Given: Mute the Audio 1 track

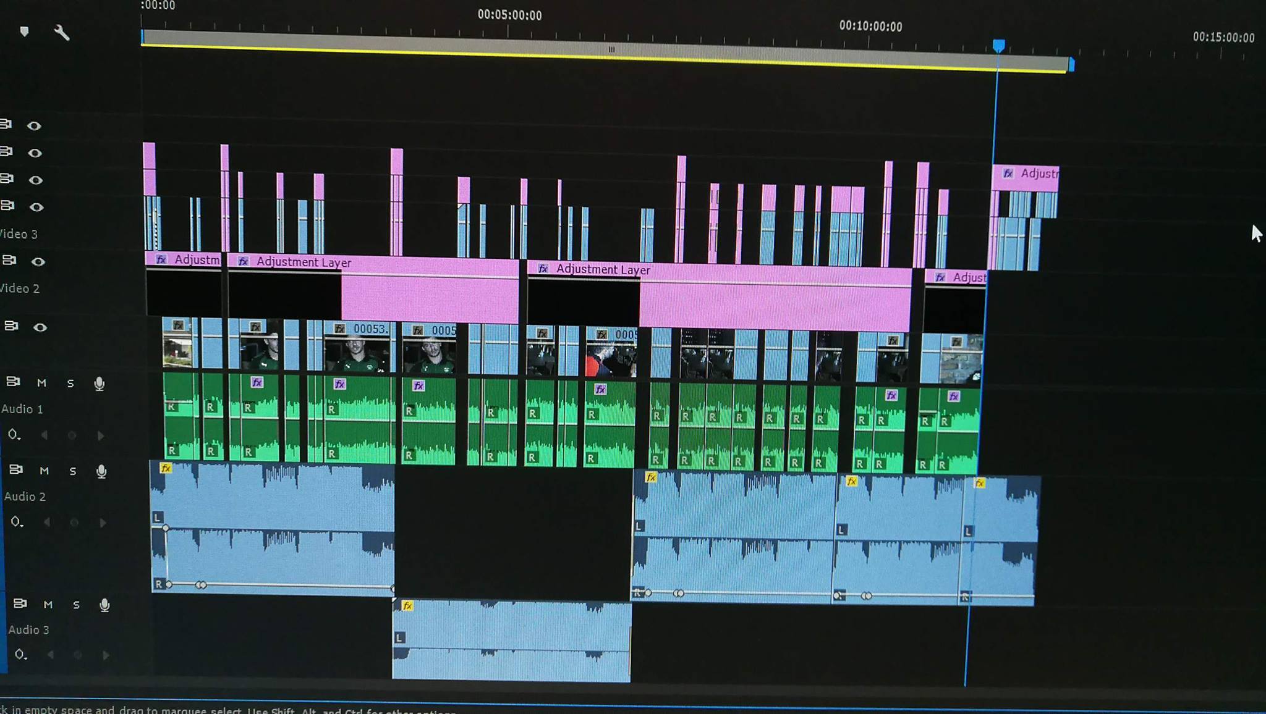Looking at the screenshot, I should pos(41,383).
